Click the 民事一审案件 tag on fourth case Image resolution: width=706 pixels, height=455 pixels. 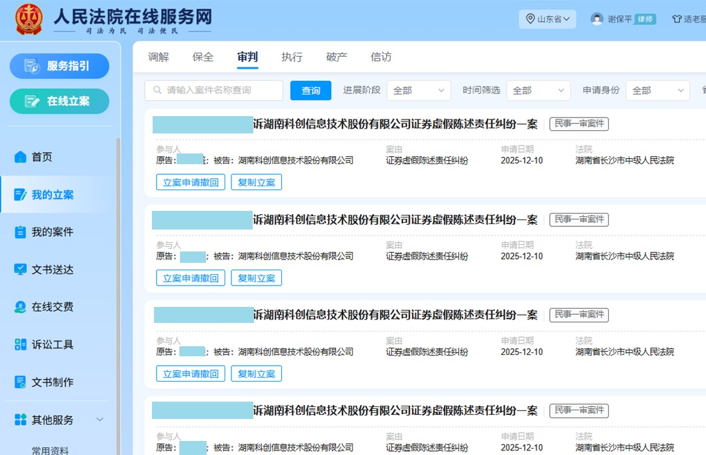tap(579, 410)
